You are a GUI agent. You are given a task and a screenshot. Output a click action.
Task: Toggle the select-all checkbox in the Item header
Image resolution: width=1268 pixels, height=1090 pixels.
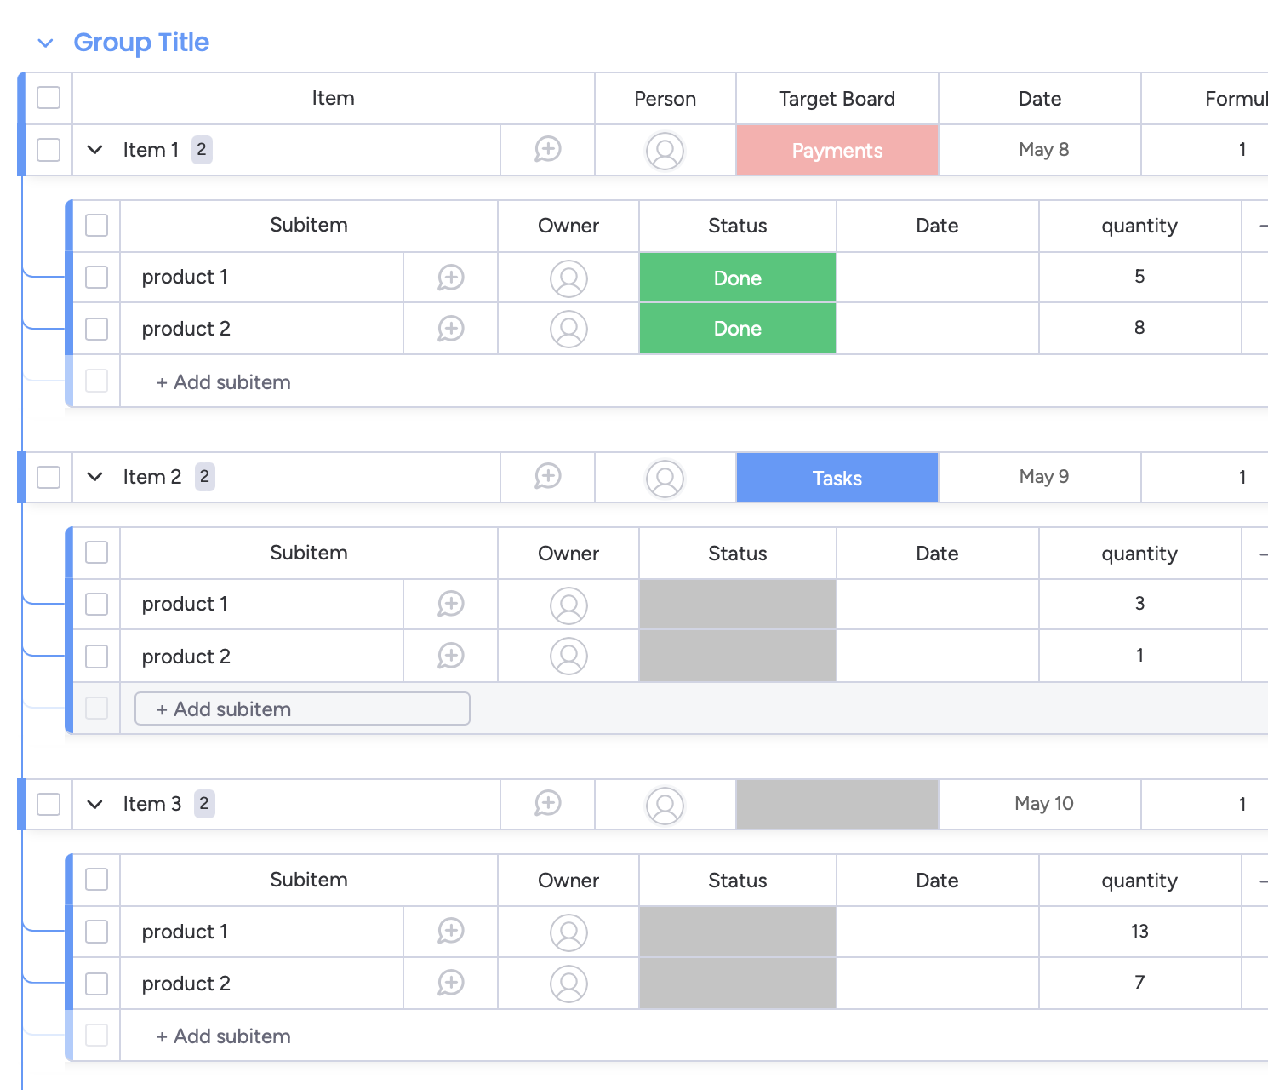(x=49, y=98)
